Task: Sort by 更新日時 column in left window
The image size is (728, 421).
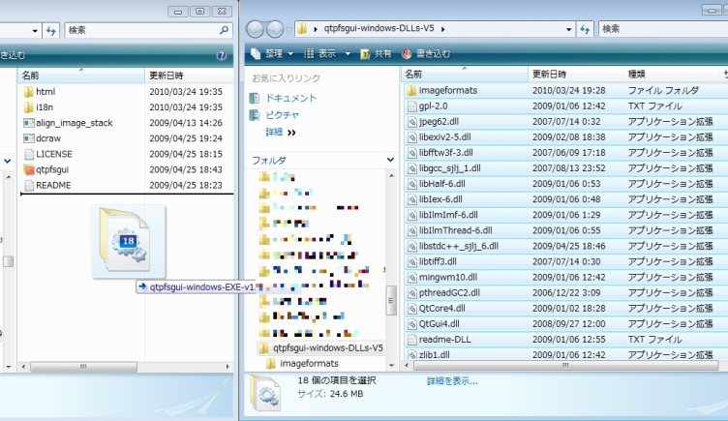Action: click(189, 75)
